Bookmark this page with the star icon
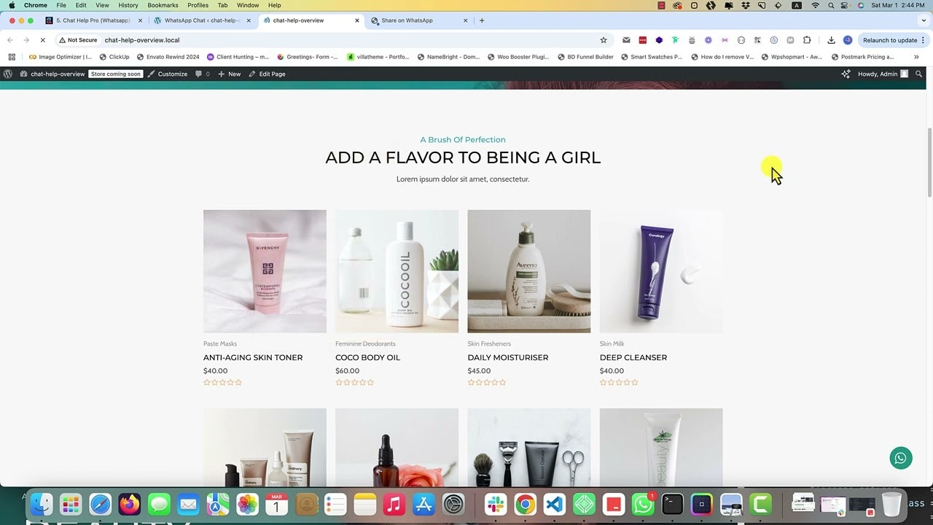Image resolution: width=933 pixels, height=525 pixels. (604, 40)
